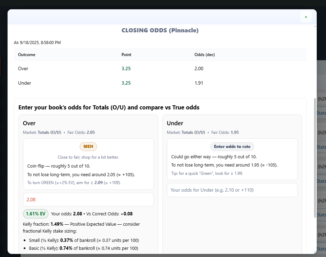326x257 pixels.
Task: Click the Under odds value 1.91
Action: 199,83
